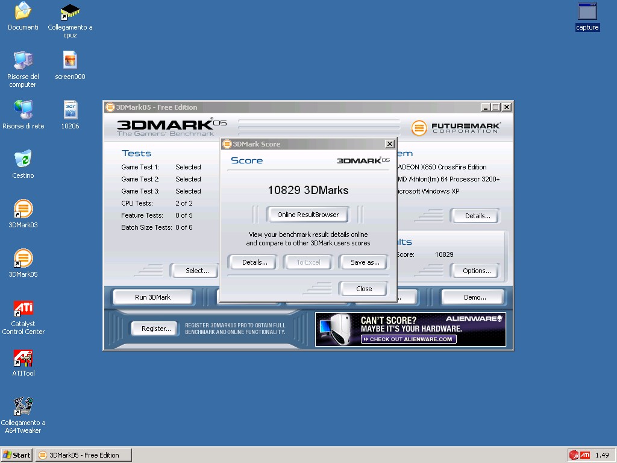The image size is (617, 463).
Task: Click the "Feature Tests:" label
Action: pyautogui.click(x=142, y=215)
